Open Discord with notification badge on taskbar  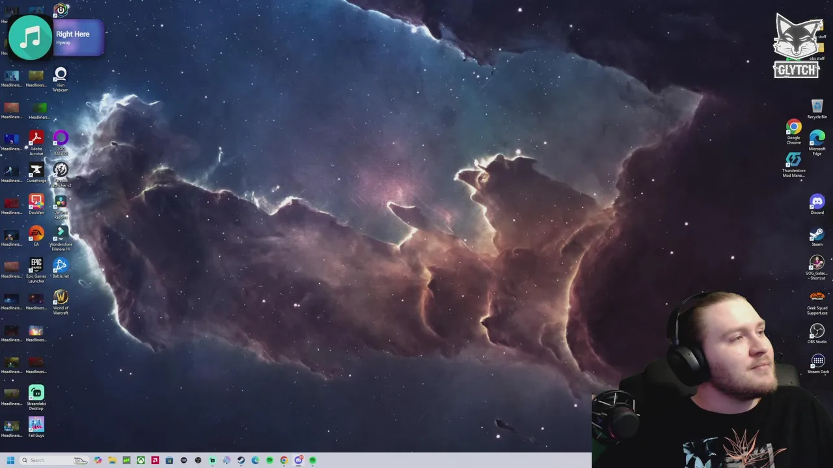click(x=299, y=460)
